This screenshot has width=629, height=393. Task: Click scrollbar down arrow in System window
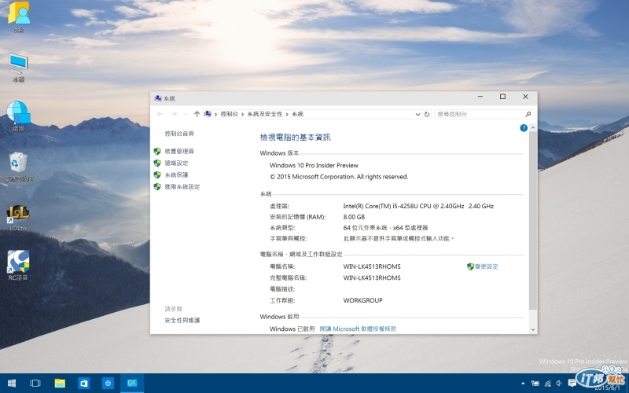533,329
